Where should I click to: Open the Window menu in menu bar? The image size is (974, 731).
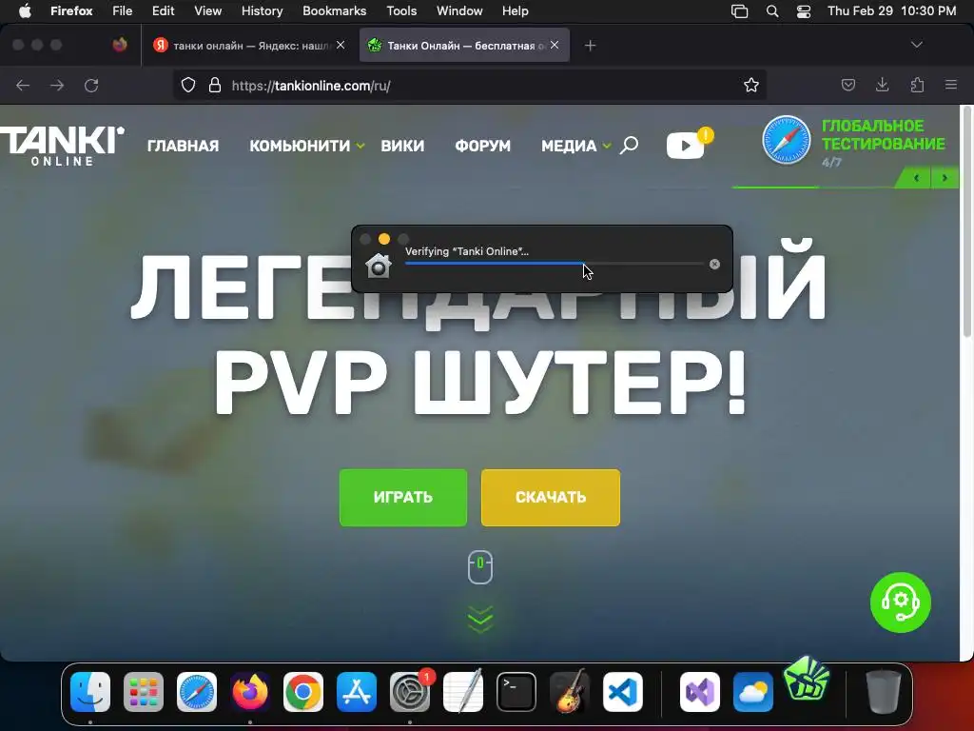coord(459,11)
